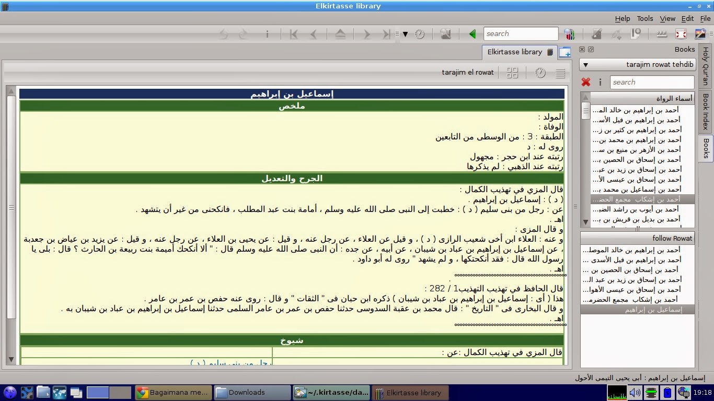Add a new tab with the plus icon
The height and width of the screenshot is (401, 714).
click(565, 52)
